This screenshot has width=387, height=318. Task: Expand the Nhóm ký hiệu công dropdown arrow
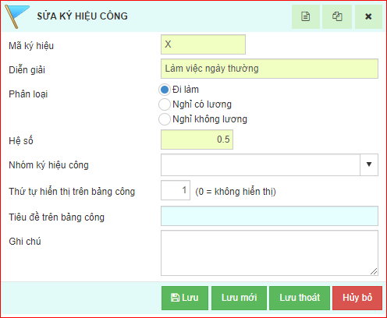pos(369,164)
